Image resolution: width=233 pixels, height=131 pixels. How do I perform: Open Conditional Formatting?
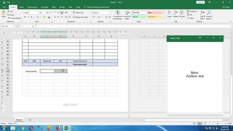[x=118, y=15]
